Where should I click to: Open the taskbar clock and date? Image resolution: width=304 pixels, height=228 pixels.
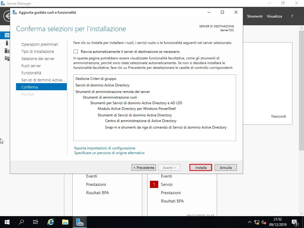[x=278, y=222]
